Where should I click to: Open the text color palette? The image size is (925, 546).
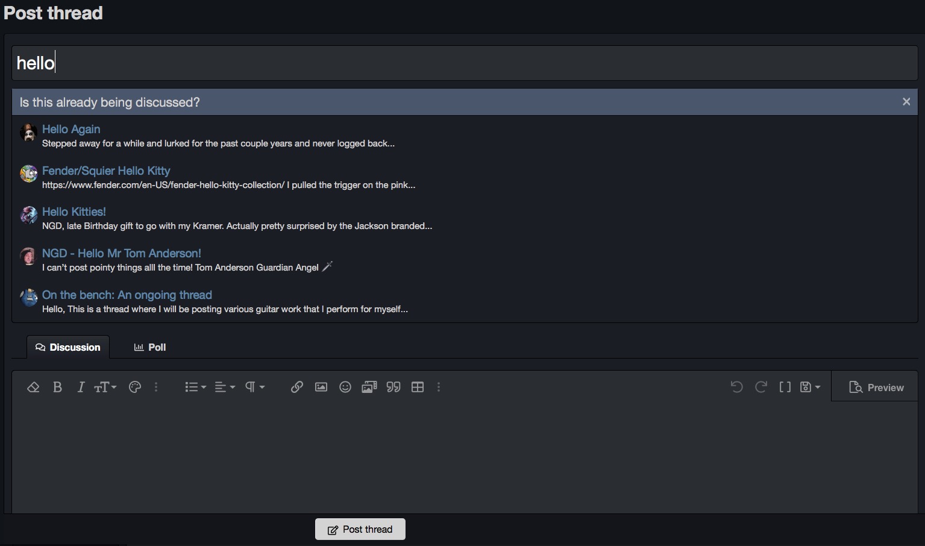pyautogui.click(x=135, y=388)
